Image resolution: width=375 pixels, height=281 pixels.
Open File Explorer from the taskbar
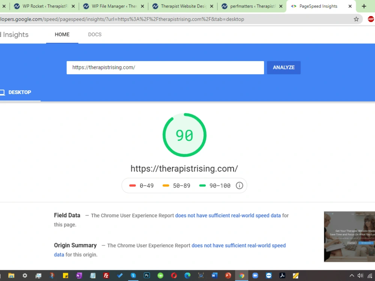tap(11, 275)
